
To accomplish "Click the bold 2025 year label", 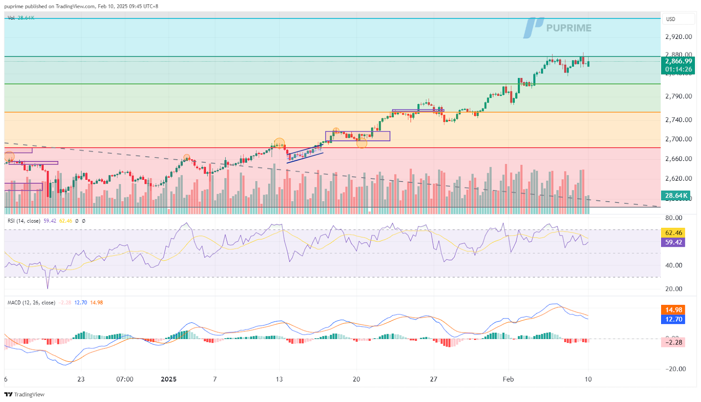I will click(169, 379).
